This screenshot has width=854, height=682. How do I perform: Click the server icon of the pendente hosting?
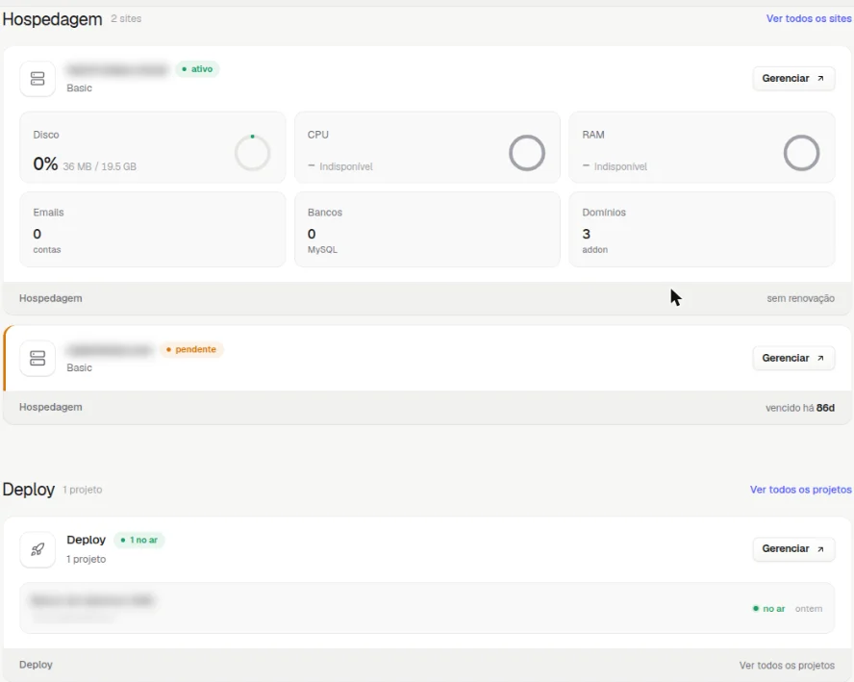point(38,359)
